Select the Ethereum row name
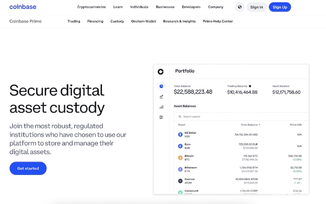Screen dimensions: 326x204 [191, 168]
